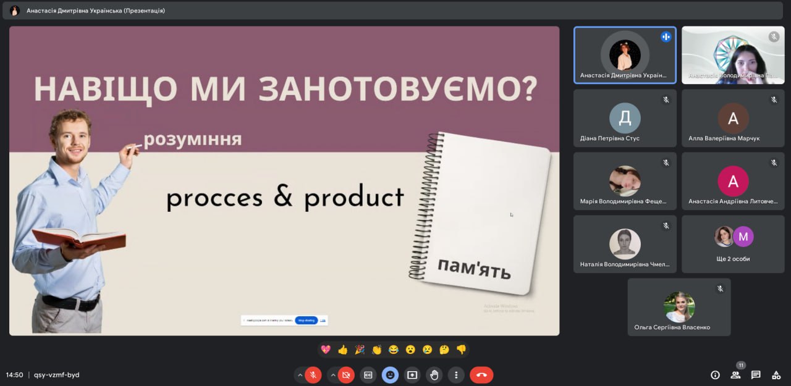Click the meeting code qsy-vzmf-byd

pos(57,375)
